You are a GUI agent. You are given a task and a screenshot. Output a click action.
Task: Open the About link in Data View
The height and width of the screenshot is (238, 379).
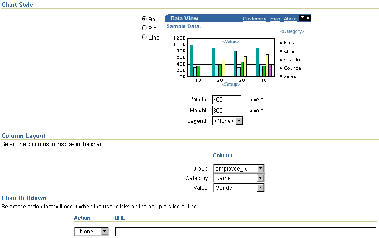[290, 19]
